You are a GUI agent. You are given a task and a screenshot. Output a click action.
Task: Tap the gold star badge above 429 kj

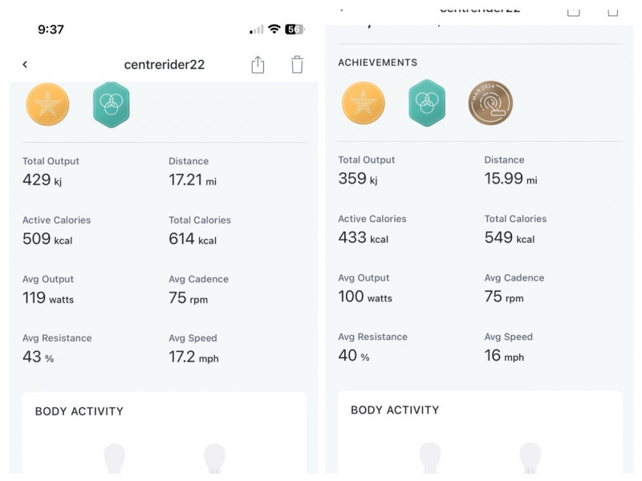(48, 104)
